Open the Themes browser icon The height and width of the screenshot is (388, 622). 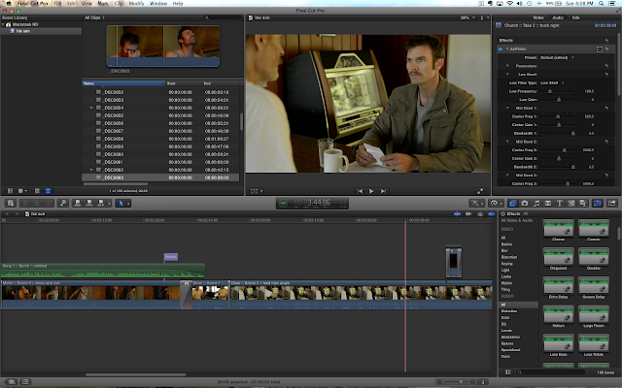click(583, 203)
